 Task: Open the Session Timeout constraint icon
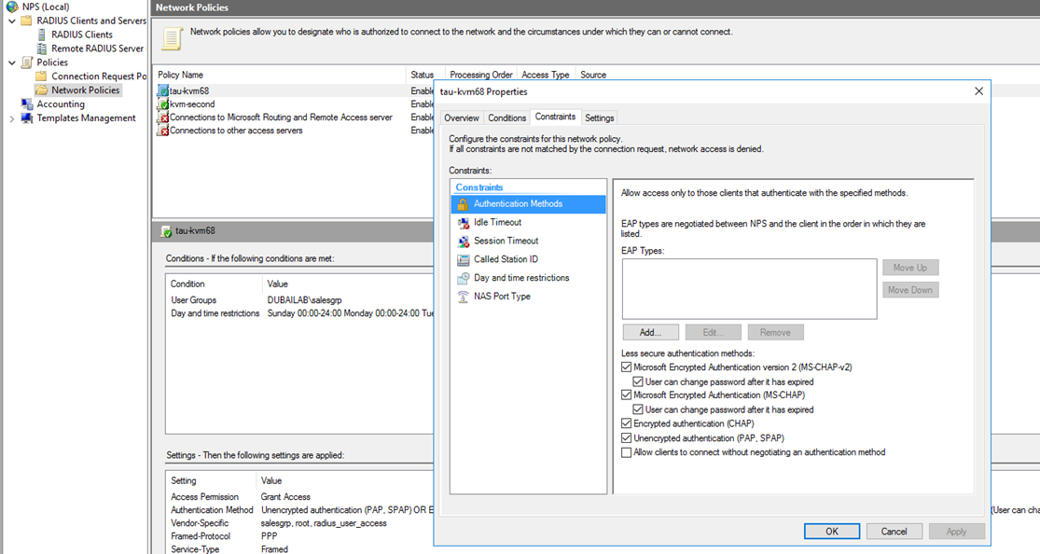coord(463,242)
